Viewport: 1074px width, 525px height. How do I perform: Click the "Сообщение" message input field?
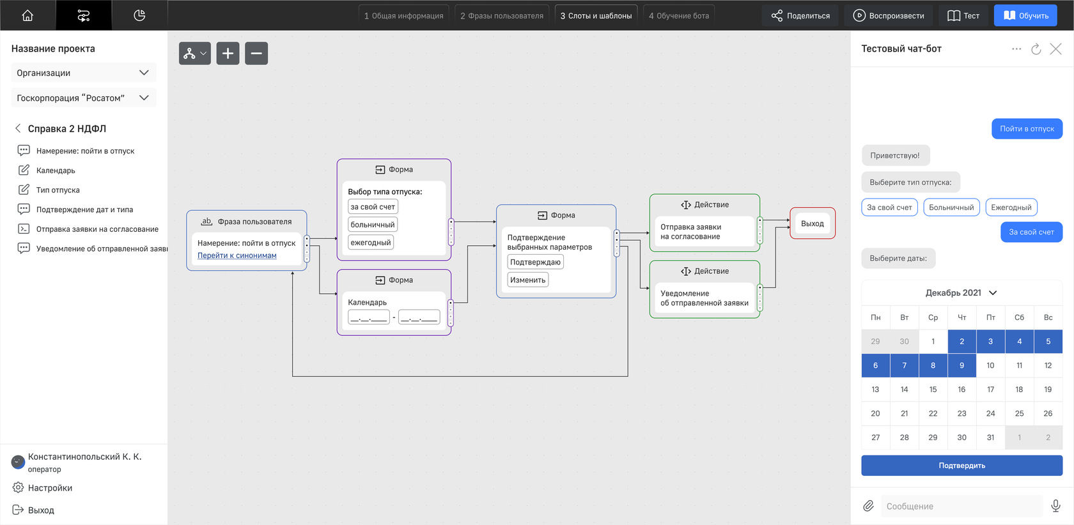pyautogui.click(x=961, y=506)
